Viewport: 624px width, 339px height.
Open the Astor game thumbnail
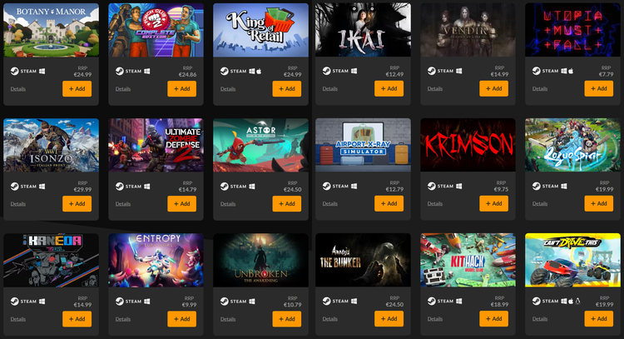[x=260, y=146]
